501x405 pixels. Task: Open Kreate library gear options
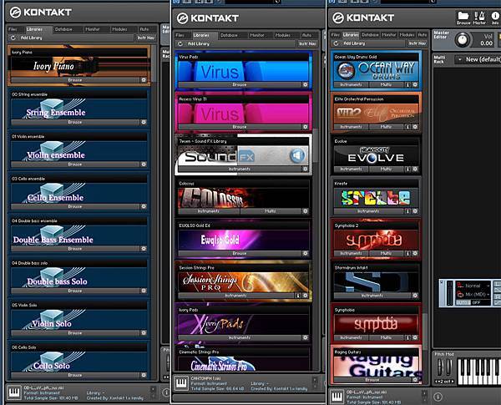(x=415, y=211)
